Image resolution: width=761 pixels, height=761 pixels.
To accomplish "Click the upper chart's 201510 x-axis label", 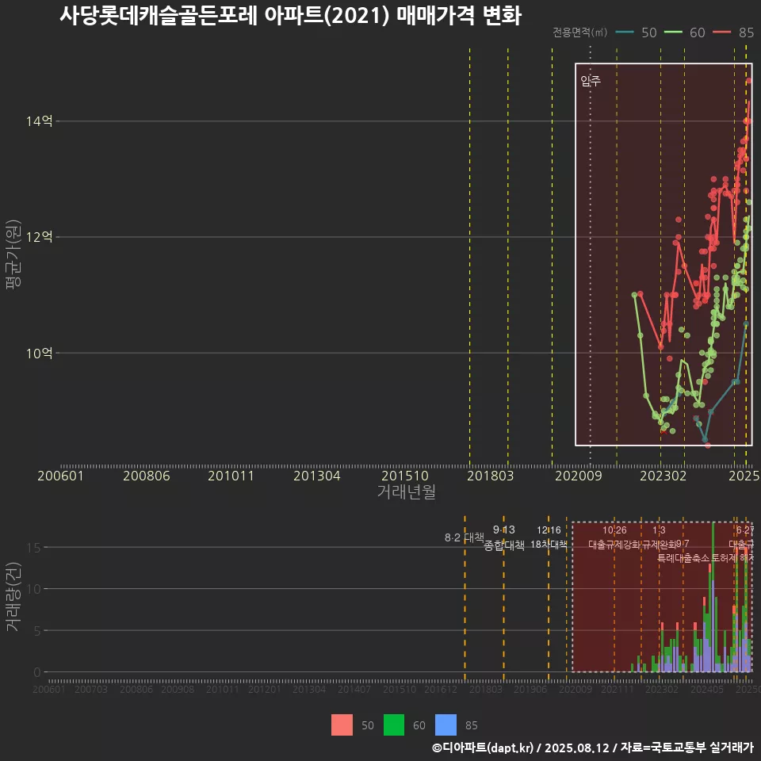I will [x=405, y=476].
